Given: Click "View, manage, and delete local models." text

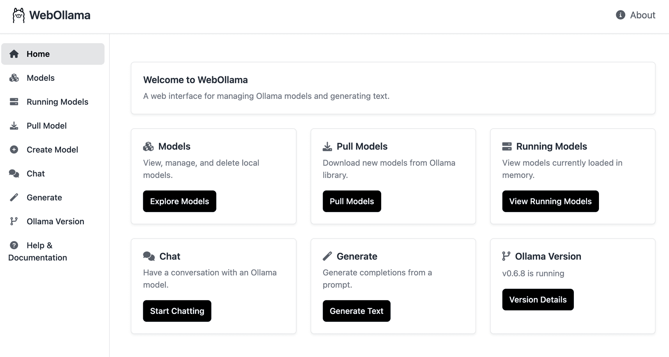Looking at the screenshot, I should [201, 169].
